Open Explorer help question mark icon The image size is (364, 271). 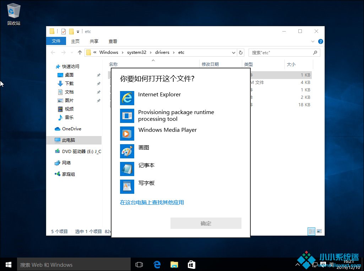click(x=321, y=41)
